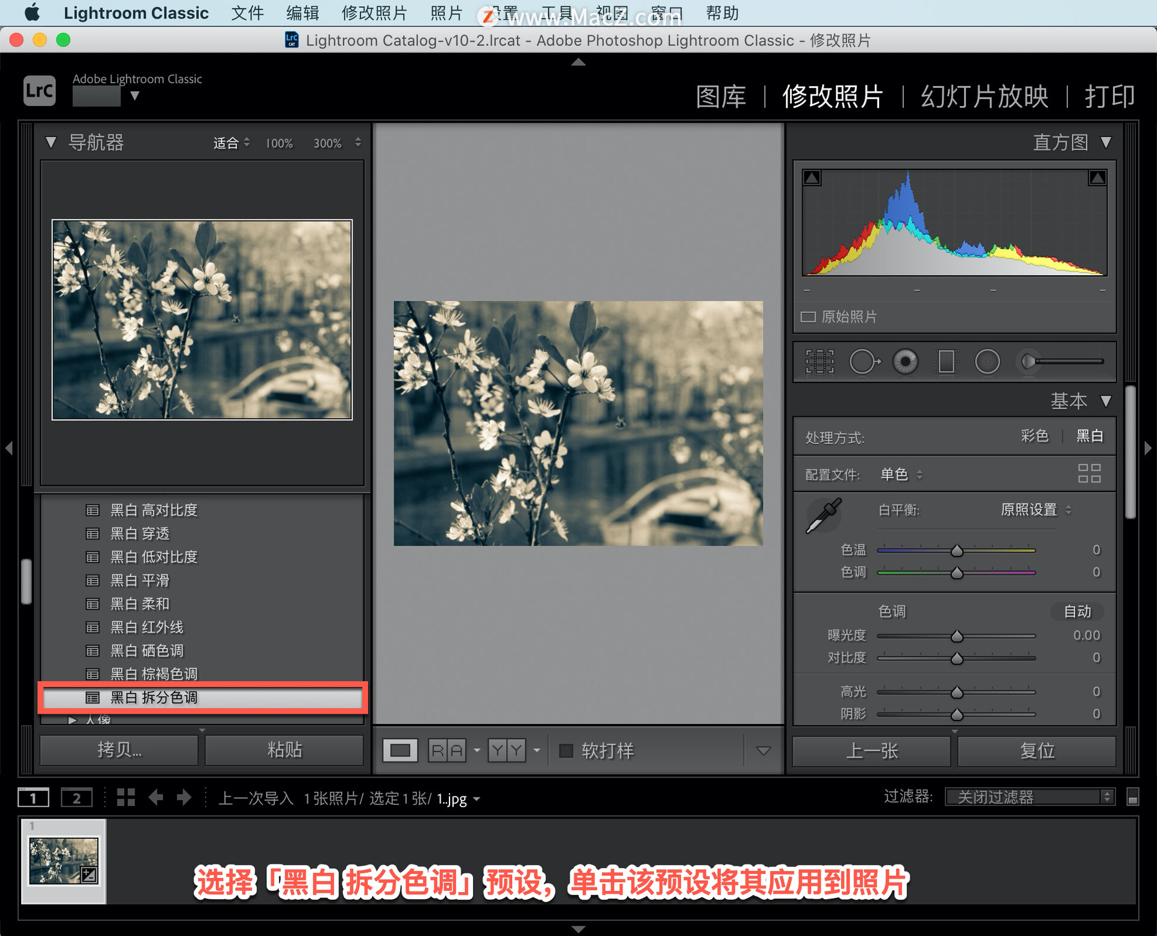Image resolution: width=1157 pixels, height=936 pixels.
Task: Select the Spot Removal tool
Action: coord(865,362)
